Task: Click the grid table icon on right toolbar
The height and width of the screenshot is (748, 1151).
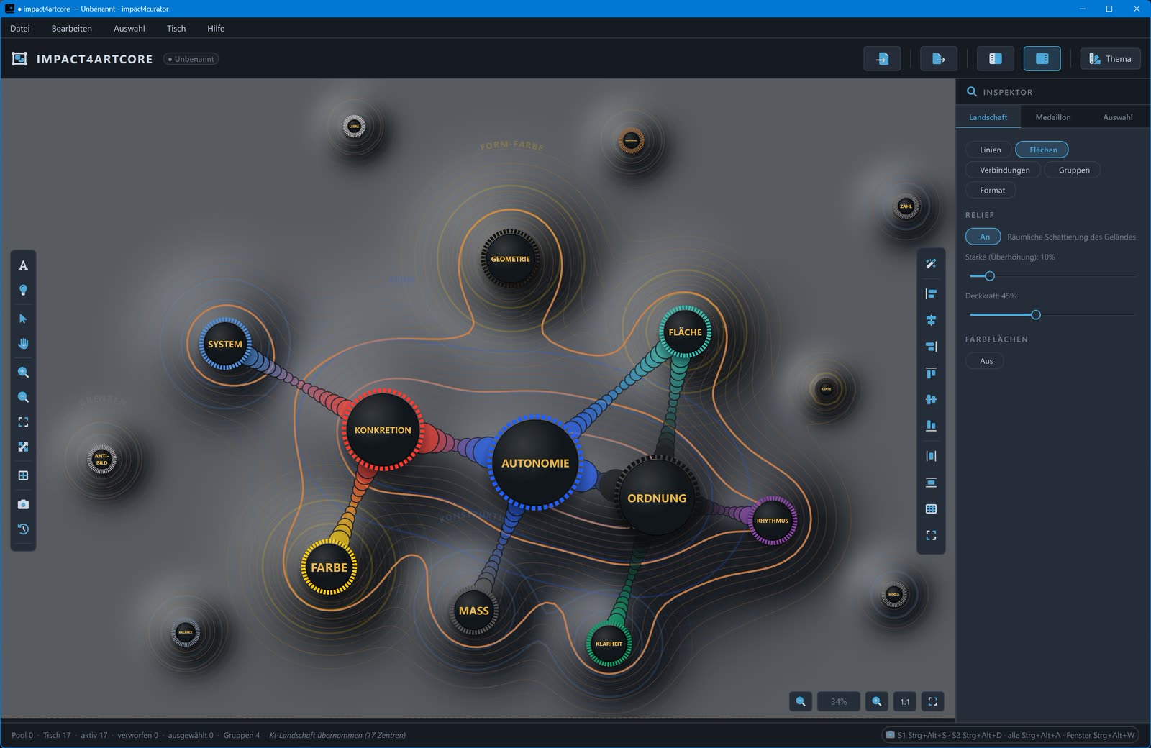Action: click(x=931, y=509)
